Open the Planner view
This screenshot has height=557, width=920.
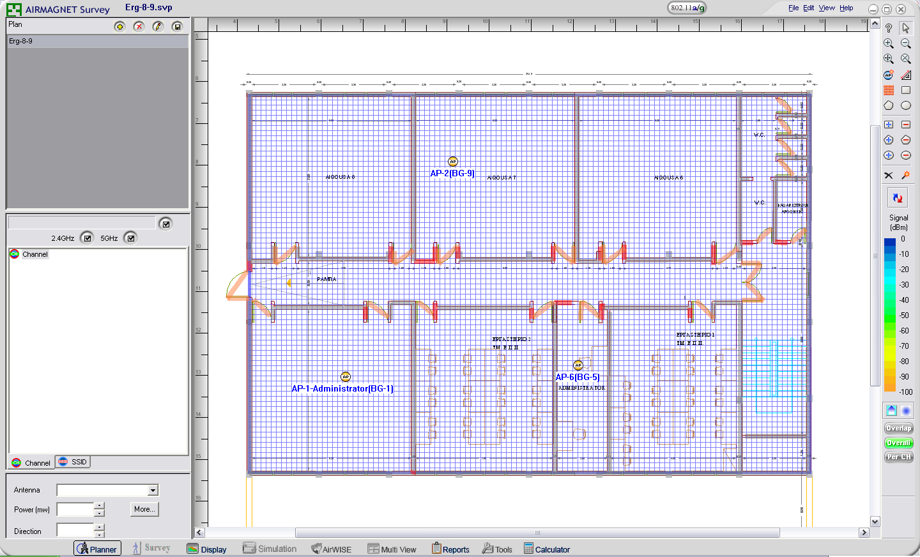(x=97, y=549)
